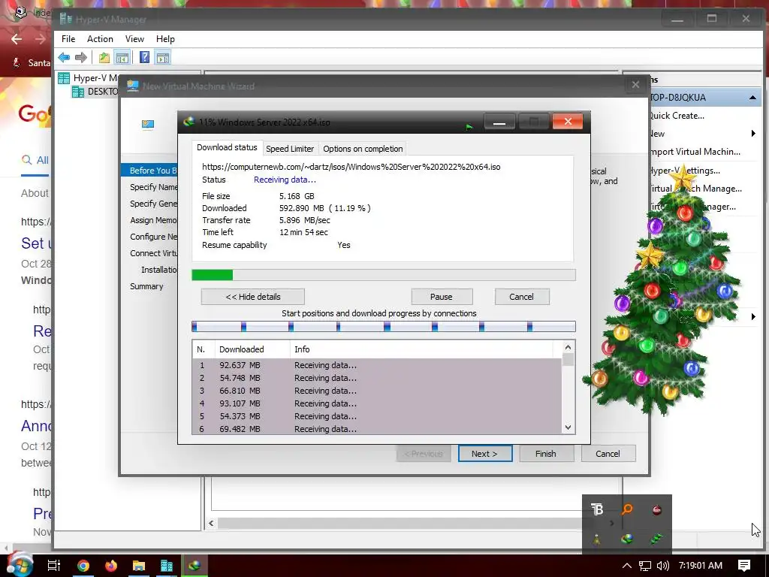Select connection row 6 with 69.482 MB

(376, 428)
